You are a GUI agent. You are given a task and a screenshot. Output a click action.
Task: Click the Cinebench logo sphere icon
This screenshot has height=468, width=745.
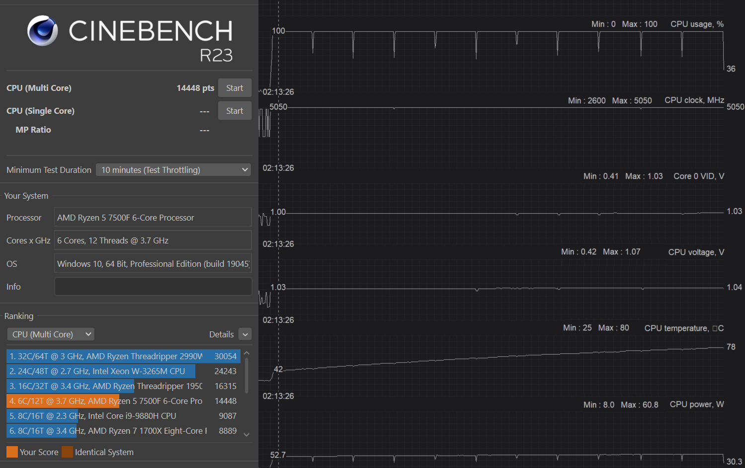(42, 31)
